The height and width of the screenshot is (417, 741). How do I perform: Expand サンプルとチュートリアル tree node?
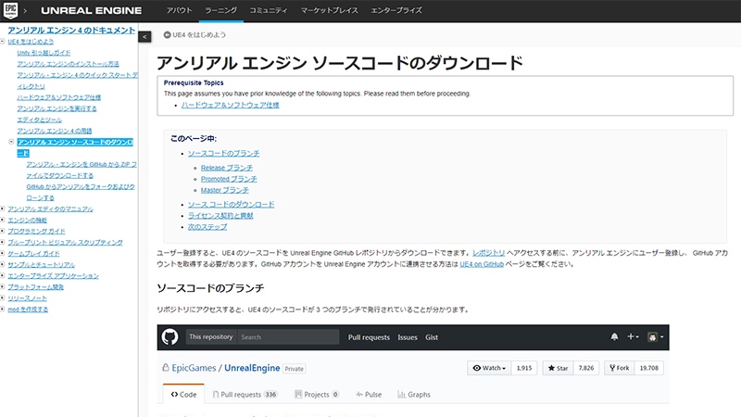click(x=3, y=264)
